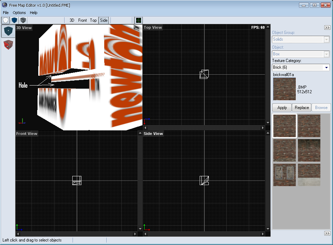Click the globe app icon in title bar

5,5
